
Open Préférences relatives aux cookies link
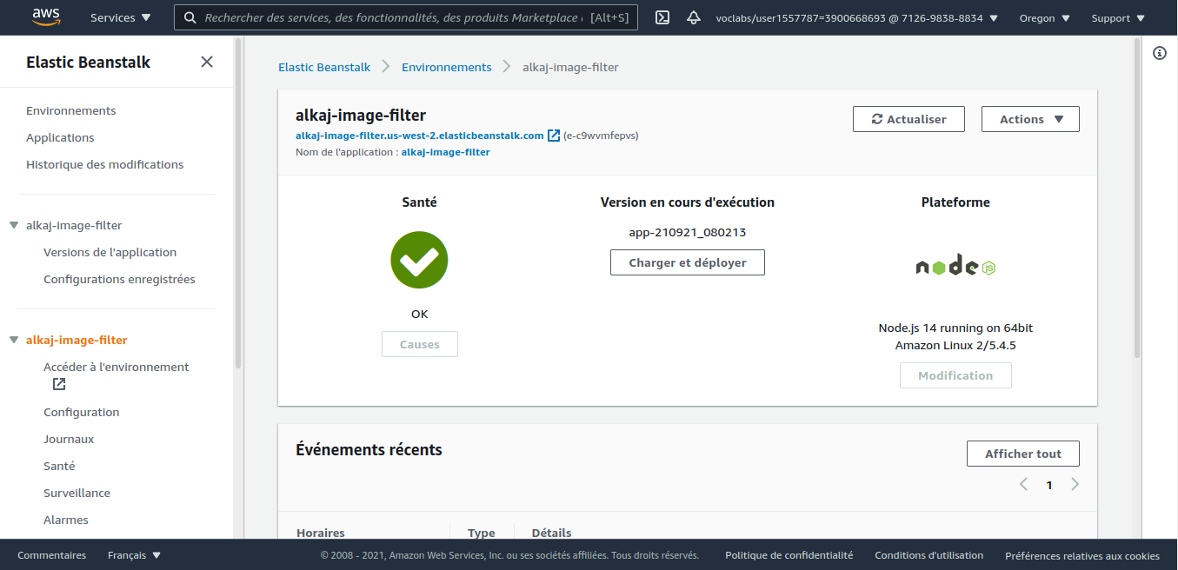(x=1082, y=555)
